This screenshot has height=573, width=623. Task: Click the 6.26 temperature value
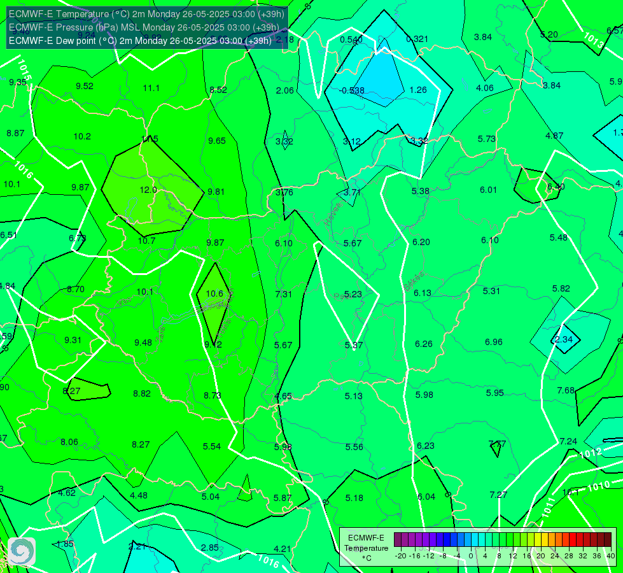pos(424,344)
